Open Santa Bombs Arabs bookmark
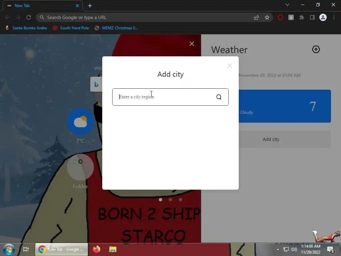Viewport: 341px width, 256px height. click(26, 28)
